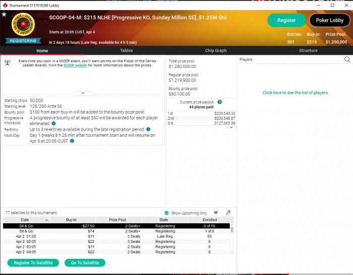353x275 pixels.
Task: Click scrollbar down arrow in satellites list
Action: coord(232,252)
